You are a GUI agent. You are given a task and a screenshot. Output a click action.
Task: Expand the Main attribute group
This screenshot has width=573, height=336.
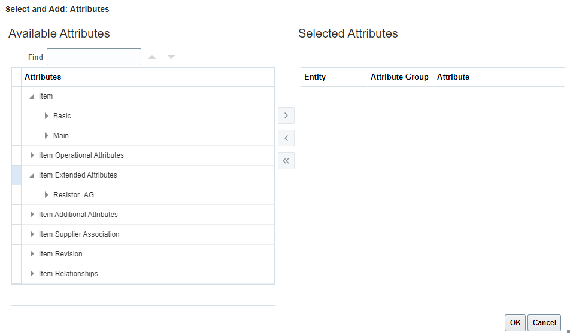pos(47,136)
